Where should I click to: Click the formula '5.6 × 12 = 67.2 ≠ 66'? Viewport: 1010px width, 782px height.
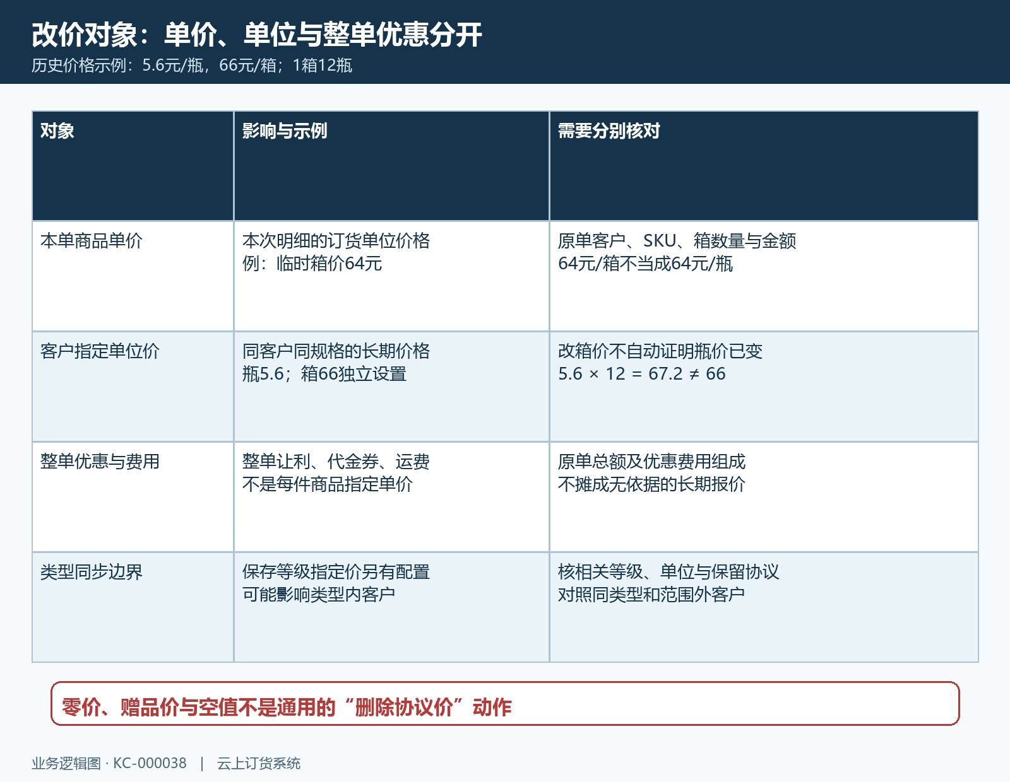point(642,374)
